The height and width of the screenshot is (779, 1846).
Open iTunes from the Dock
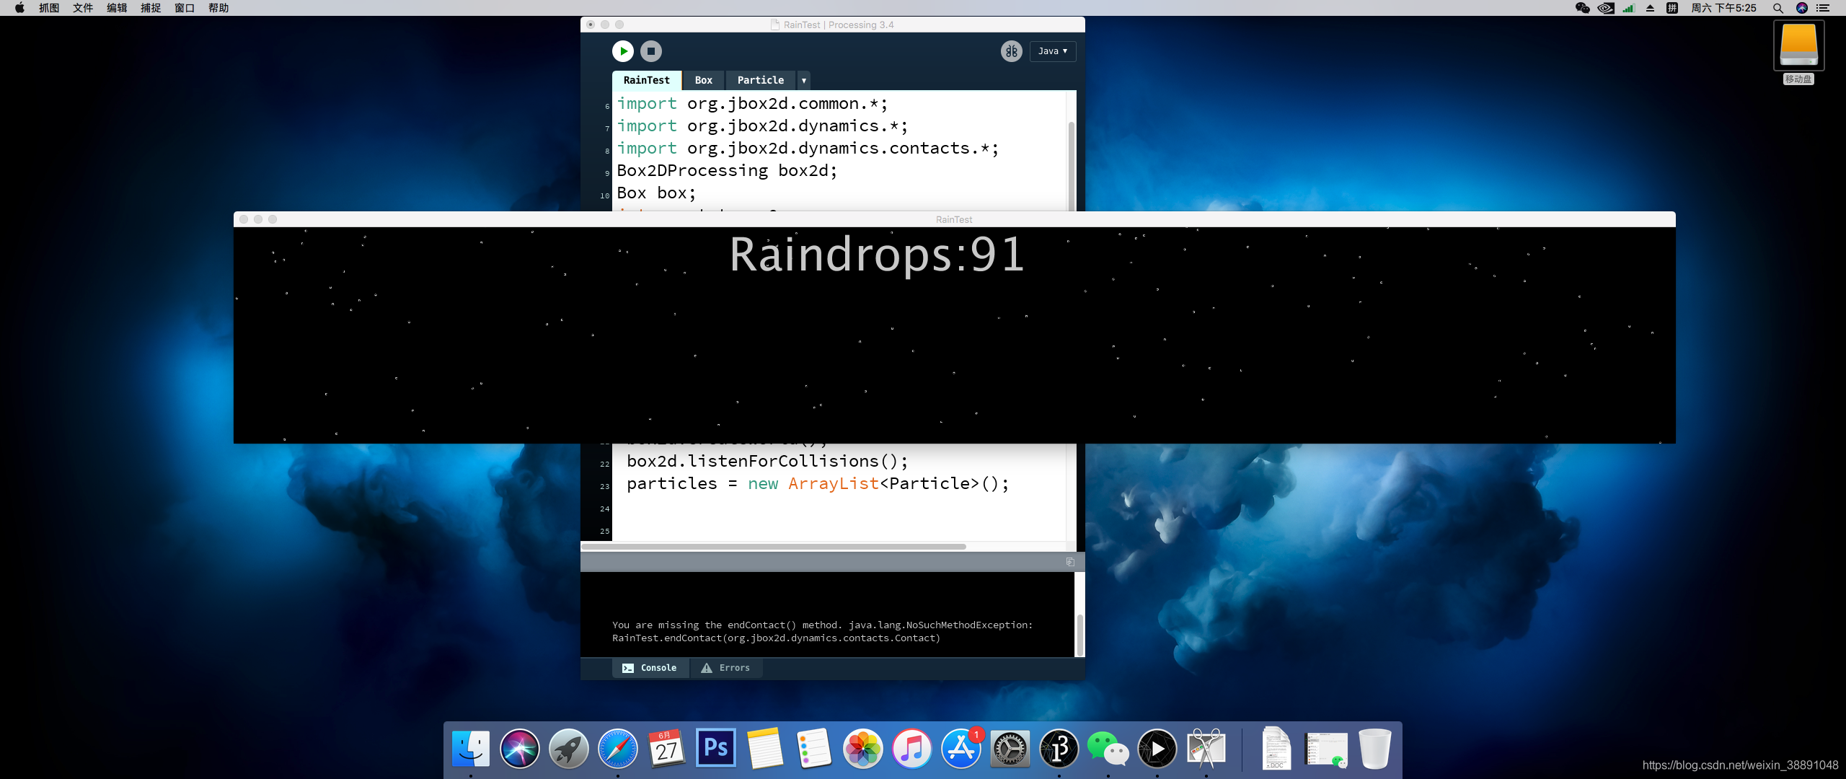[911, 749]
